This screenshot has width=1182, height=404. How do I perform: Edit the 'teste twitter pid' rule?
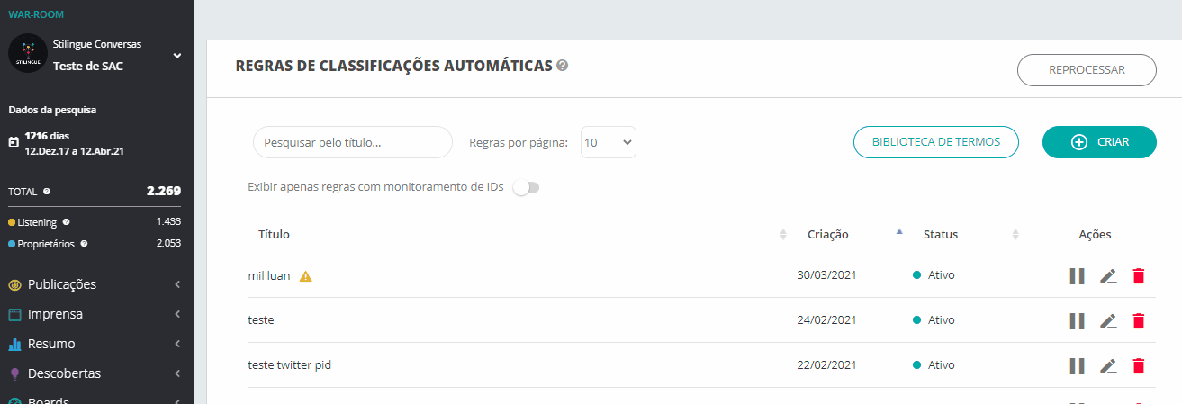1108,366
